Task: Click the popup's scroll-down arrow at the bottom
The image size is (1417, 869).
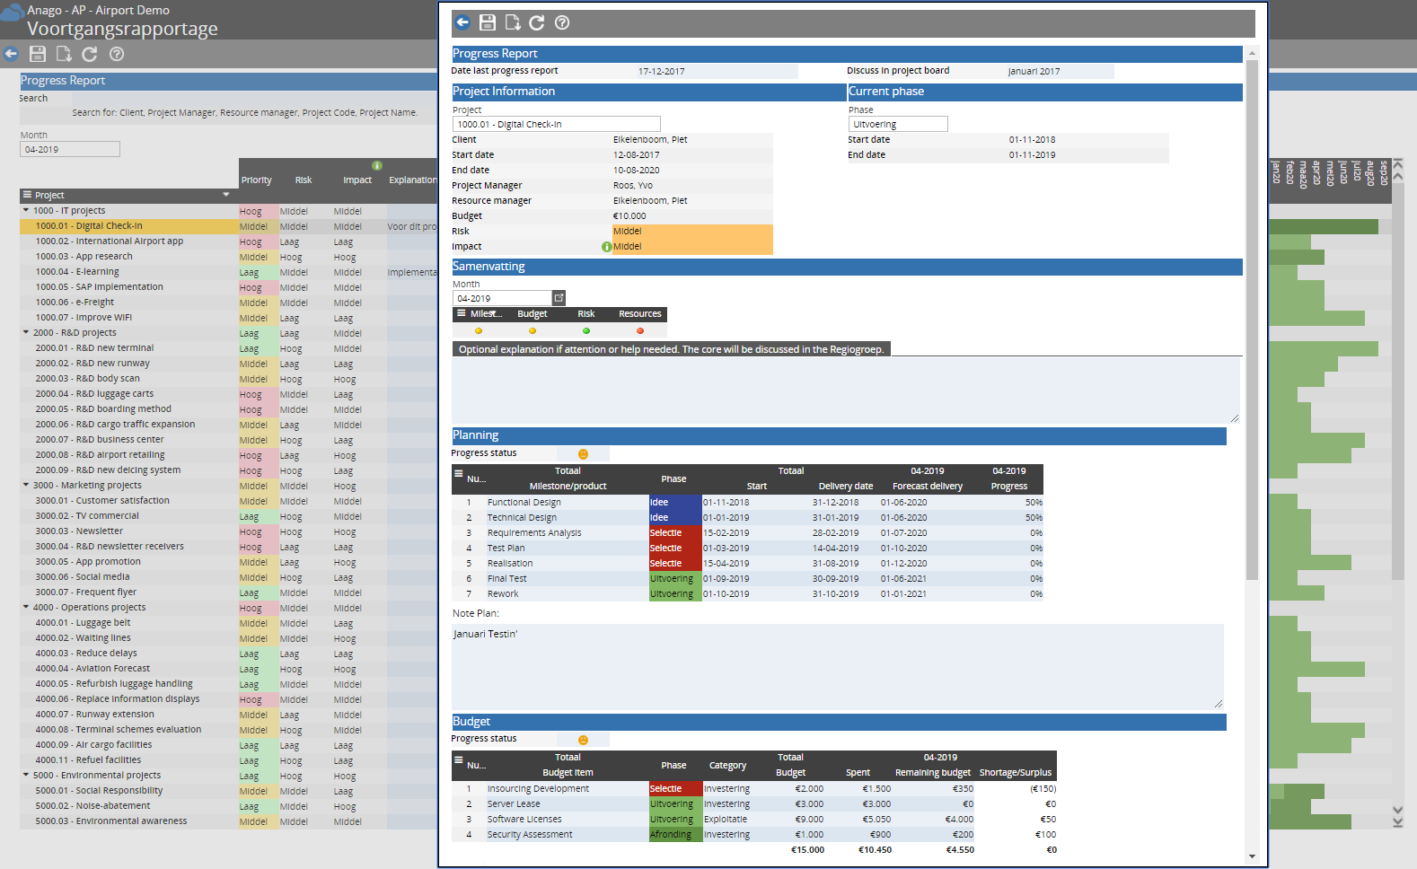Action: (x=1253, y=856)
